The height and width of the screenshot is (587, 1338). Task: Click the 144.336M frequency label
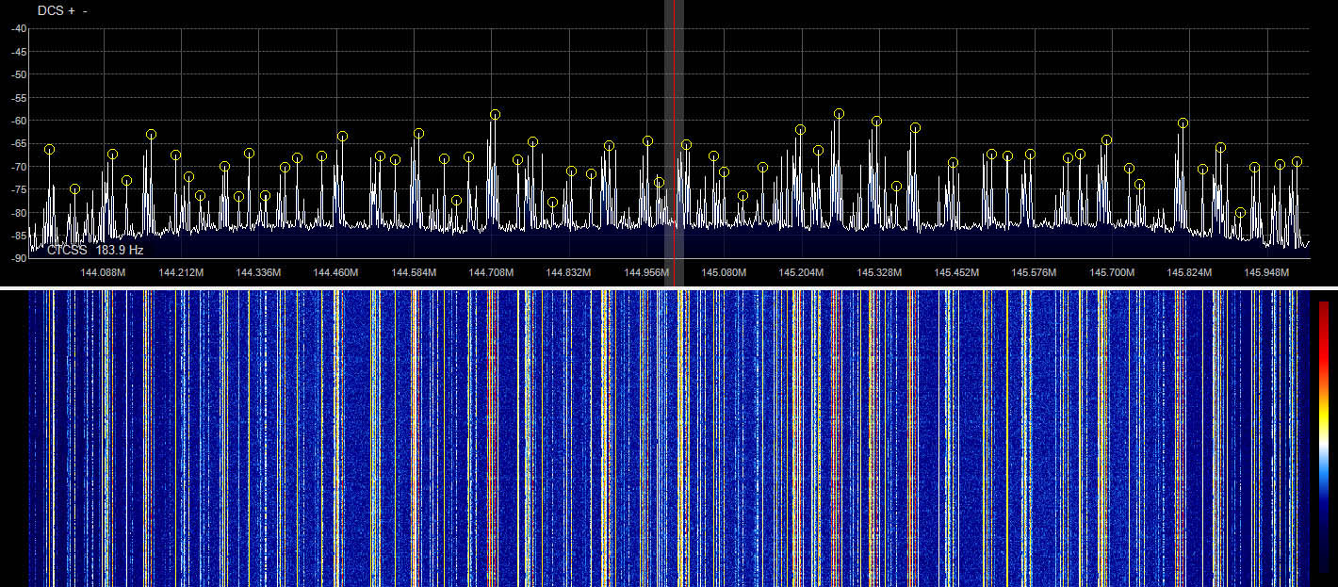pyautogui.click(x=258, y=273)
